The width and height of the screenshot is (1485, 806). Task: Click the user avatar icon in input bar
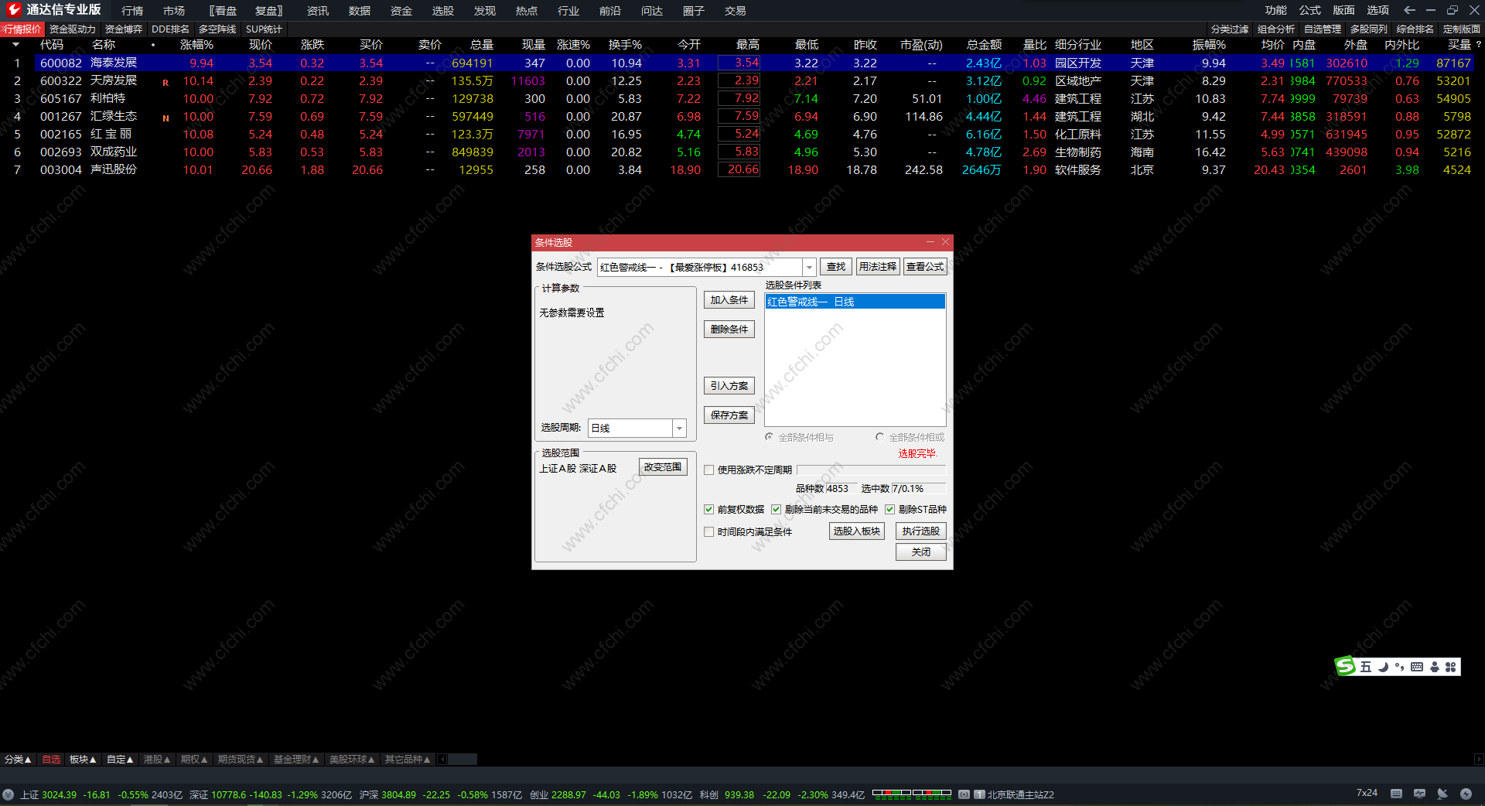click(x=1435, y=667)
